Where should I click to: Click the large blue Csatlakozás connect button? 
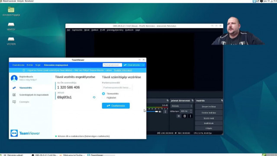pyautogui.click(x=116, y=106)
